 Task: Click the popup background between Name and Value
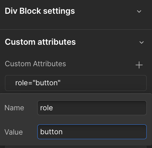click(76, 120)
